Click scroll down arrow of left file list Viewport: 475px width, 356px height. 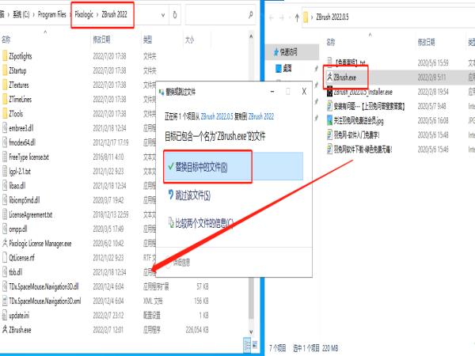coord(251,332)
